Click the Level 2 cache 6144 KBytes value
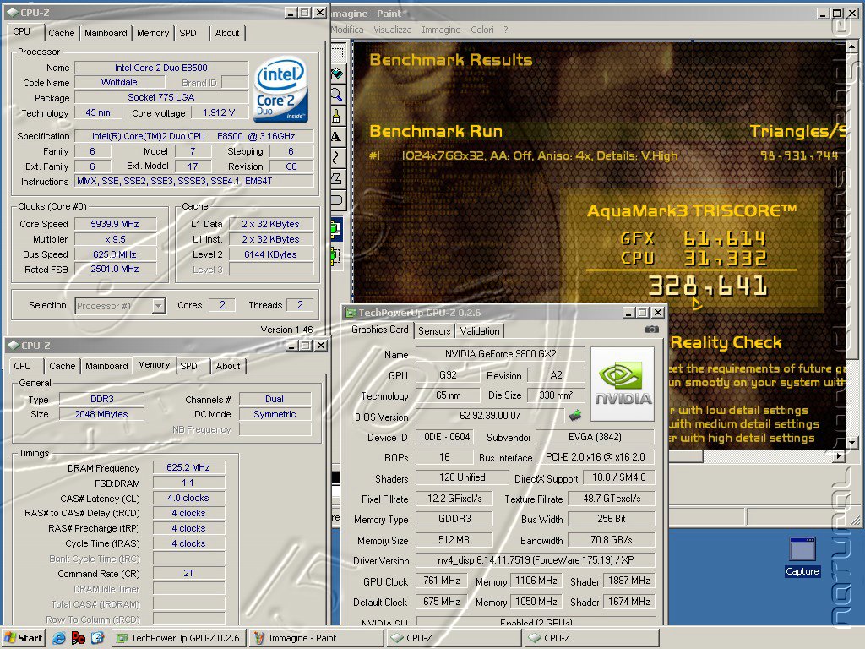Screen dimensions: 865x649 pyautogui.click(x=270, y=254)
